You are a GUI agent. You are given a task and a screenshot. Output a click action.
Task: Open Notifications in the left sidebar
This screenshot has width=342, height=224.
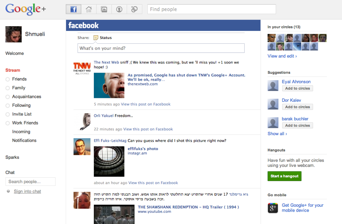[24, 140]
